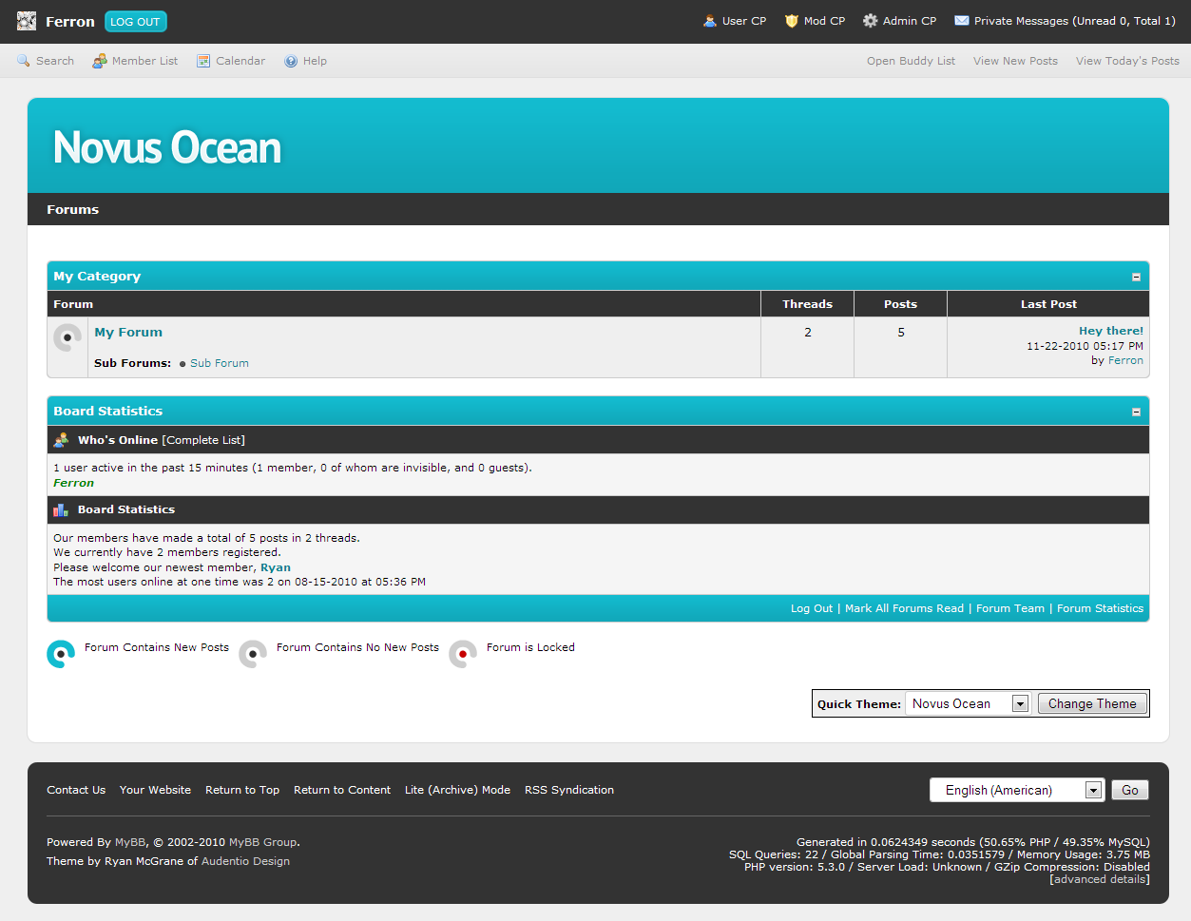Click the Change Theme button
Image resolution: width=1191 pixels, height=921 pixels.
point(1092,704)
